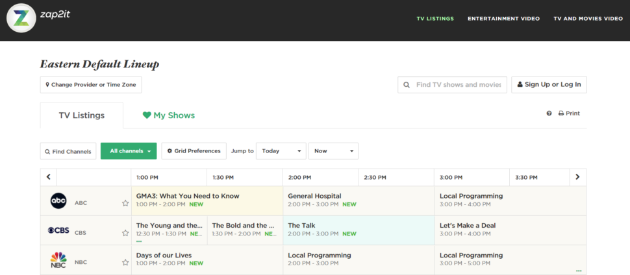Click Sign Up or Log In button
The image size is (630, 275).
549,85
